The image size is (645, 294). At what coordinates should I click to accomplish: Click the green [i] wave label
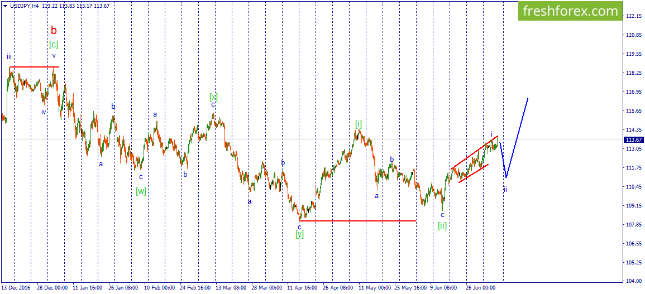point(359,124)
